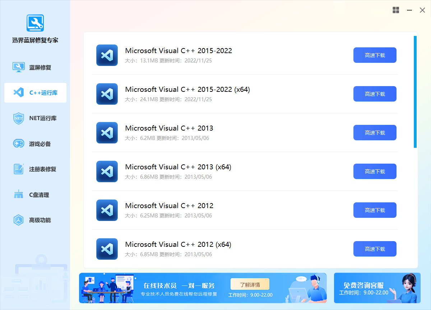Select the C++运行库 sidebar tab
Screen dimensions: 431x310
(x=35, y=93)
